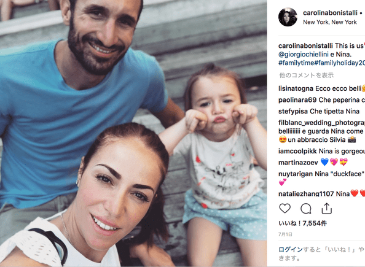Open nataliezhang1107 commenter profile
This screenshot has width=365, height=267.
tap(306, 193)
